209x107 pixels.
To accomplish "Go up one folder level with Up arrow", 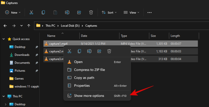I will (29, 26).
